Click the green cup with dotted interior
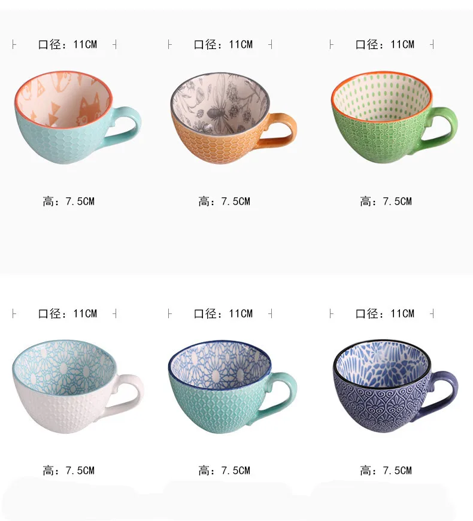473x521 pixels. click(395, 117)
